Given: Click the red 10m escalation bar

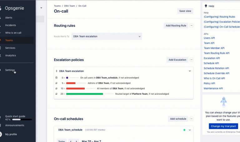Looking at the screenshot, I should click(75, 88).
